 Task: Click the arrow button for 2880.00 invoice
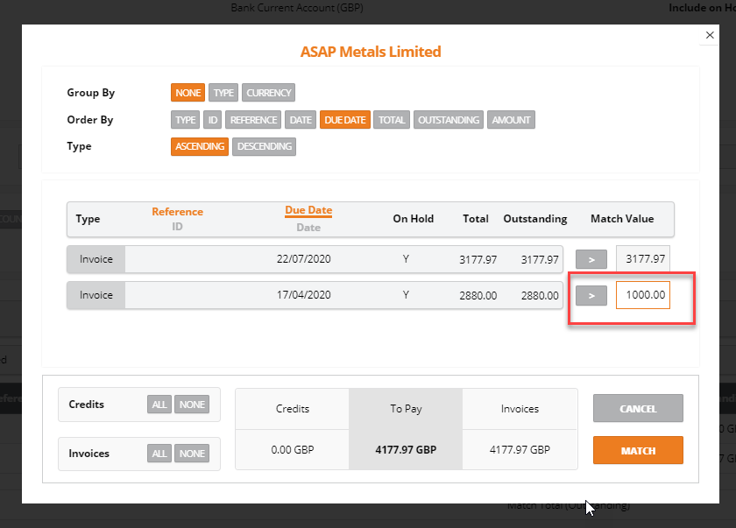591,296
